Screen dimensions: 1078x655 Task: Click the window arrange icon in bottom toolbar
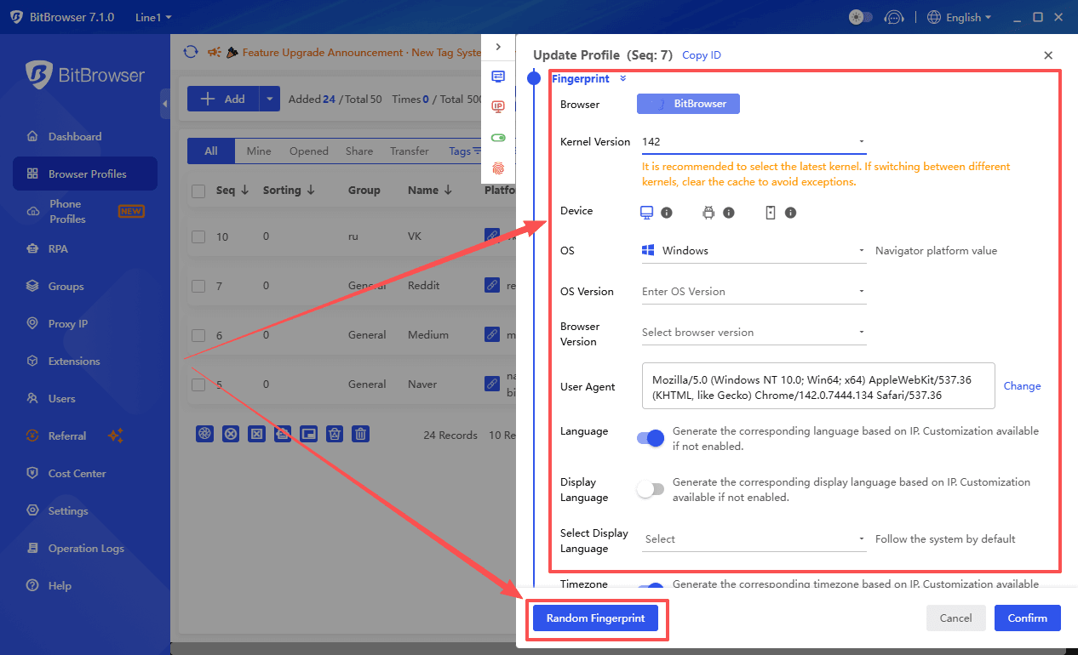pos(309,434)
